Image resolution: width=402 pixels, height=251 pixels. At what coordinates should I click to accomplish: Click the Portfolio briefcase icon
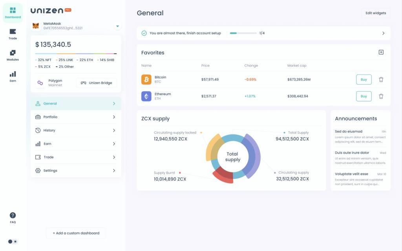[x=38, y=117]
